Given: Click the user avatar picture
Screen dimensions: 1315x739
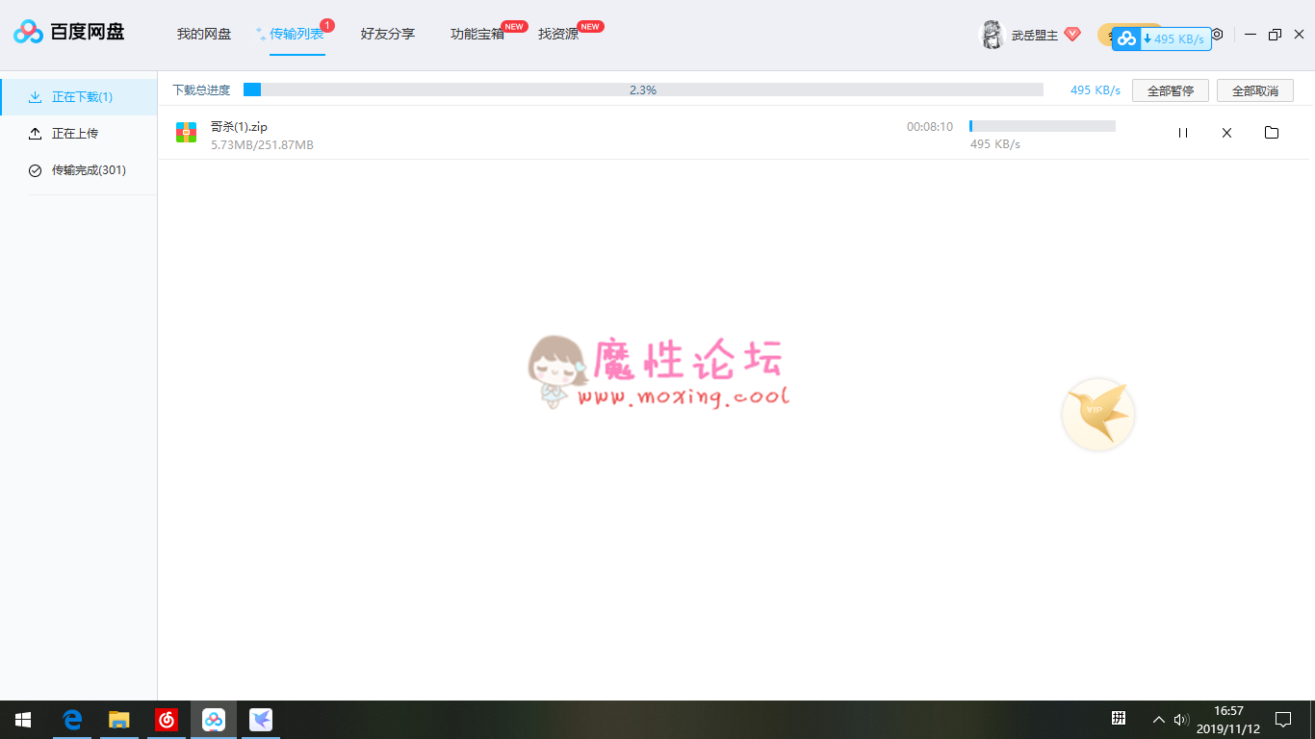Looking at the screenshot, I should coord(992,35).
